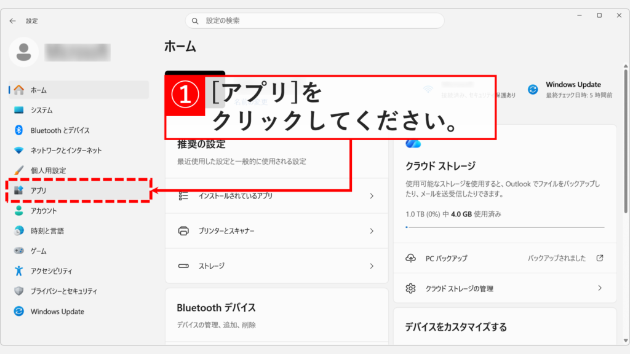630x354 pixels.
Task: Click the 個人用設定 brush icon
Action: 19,170
